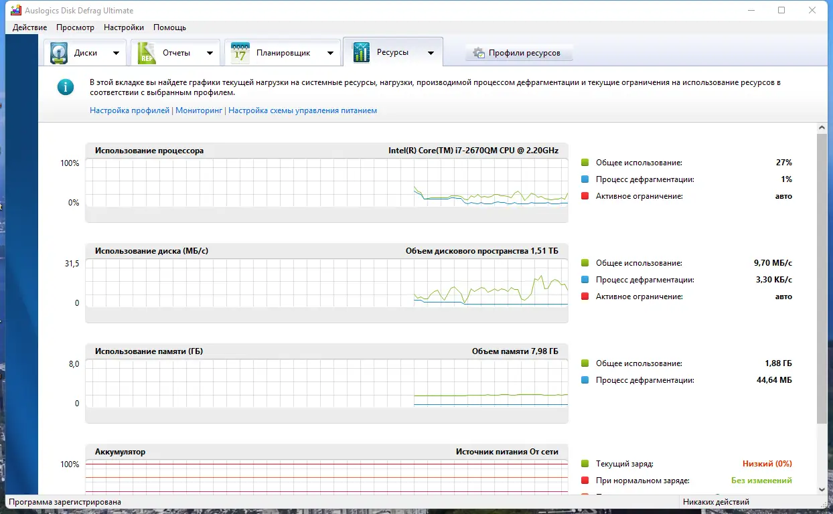Open the Отчеты tab dropdown arrow
Image resolution: width=833 pixels, height=514 pixels.
(210, 53)
